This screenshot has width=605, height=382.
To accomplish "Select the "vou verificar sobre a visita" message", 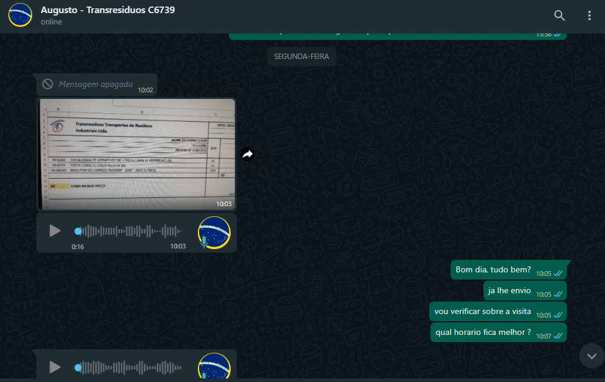I will click(482, 312).
